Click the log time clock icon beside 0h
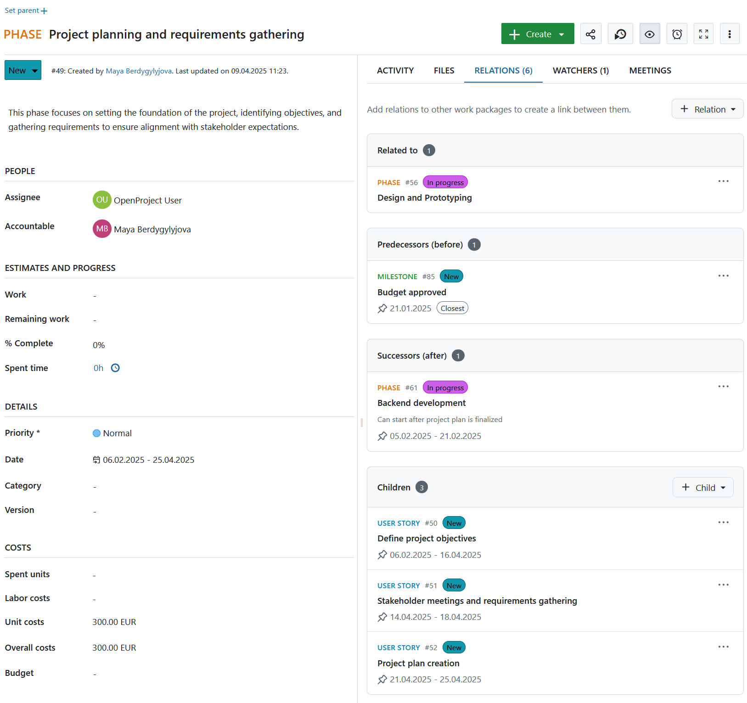The width and height of the screenshot is (747, 703). pos(115,367)
